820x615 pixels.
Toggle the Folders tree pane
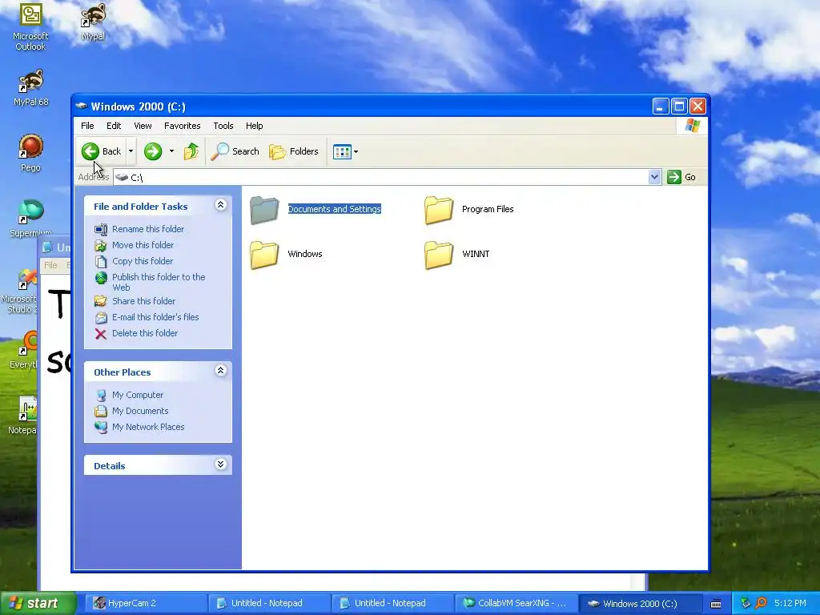(293, 151)
